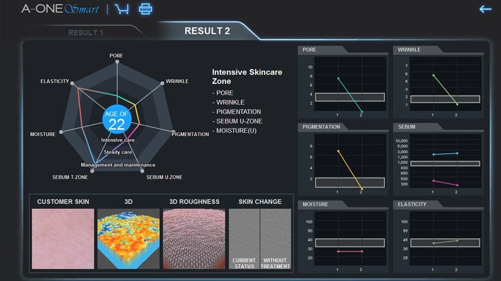Viewport: 501px width, 281px height.
Task: Select the Current Status skin change image
Action: pyautogui.click(x=244, y=239)
